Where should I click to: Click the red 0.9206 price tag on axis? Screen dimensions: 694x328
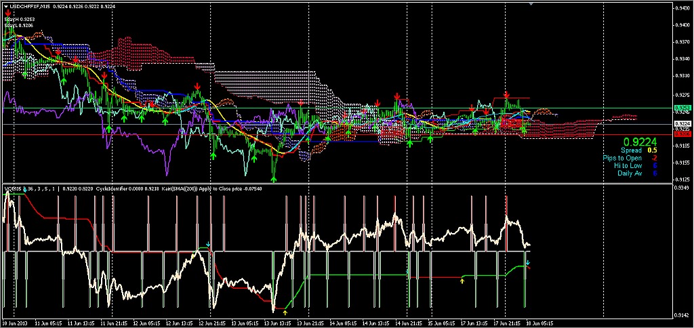pyautogui.click(x=682, y=135)
